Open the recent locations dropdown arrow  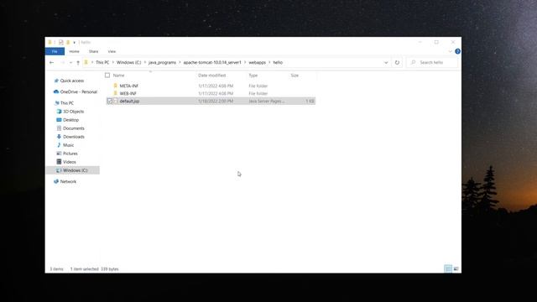click(x=70, y=63)
